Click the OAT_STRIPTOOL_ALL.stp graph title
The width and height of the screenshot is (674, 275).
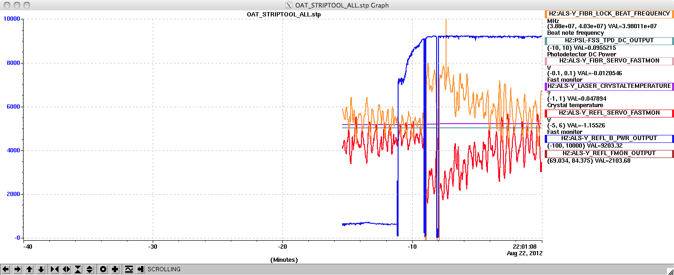coord(284,14)
